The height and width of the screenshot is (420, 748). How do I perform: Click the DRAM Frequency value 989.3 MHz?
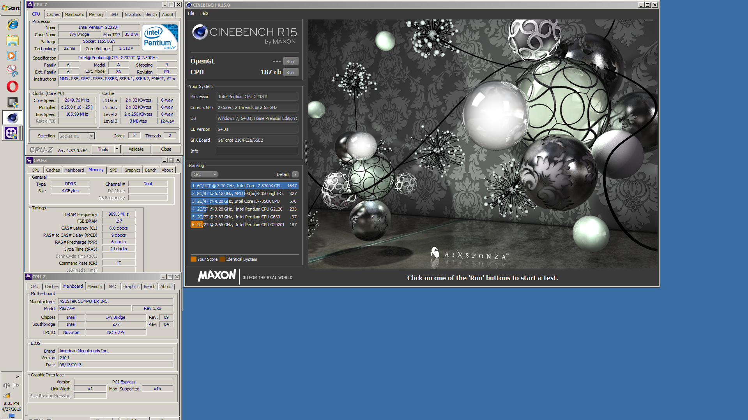click(118, 214)
